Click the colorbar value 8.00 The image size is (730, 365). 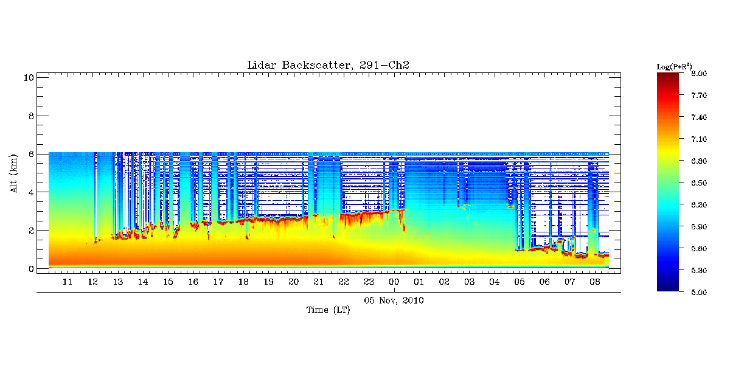699,73
